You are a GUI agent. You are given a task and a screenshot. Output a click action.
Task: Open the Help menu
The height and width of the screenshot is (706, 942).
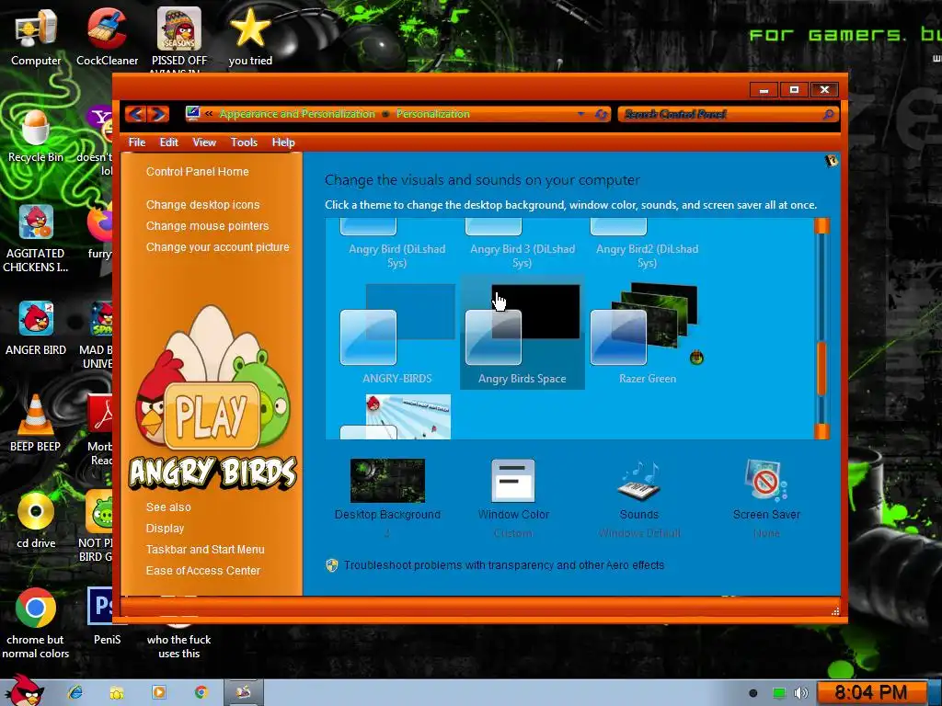[x=283, y=142]
